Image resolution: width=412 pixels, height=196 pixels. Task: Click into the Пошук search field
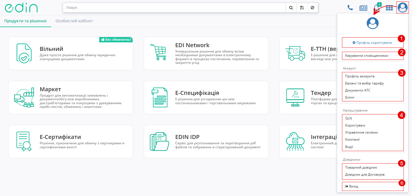click(174, 8)
